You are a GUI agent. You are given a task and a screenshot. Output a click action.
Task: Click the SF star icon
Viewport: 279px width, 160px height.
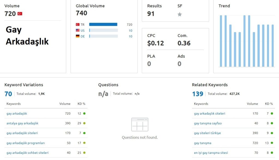pyautogui.click(x=180, y=14)
